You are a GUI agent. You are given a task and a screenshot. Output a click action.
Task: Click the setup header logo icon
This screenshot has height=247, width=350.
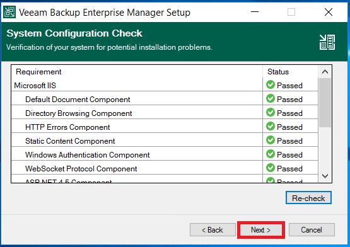click(x=327, y=42)
